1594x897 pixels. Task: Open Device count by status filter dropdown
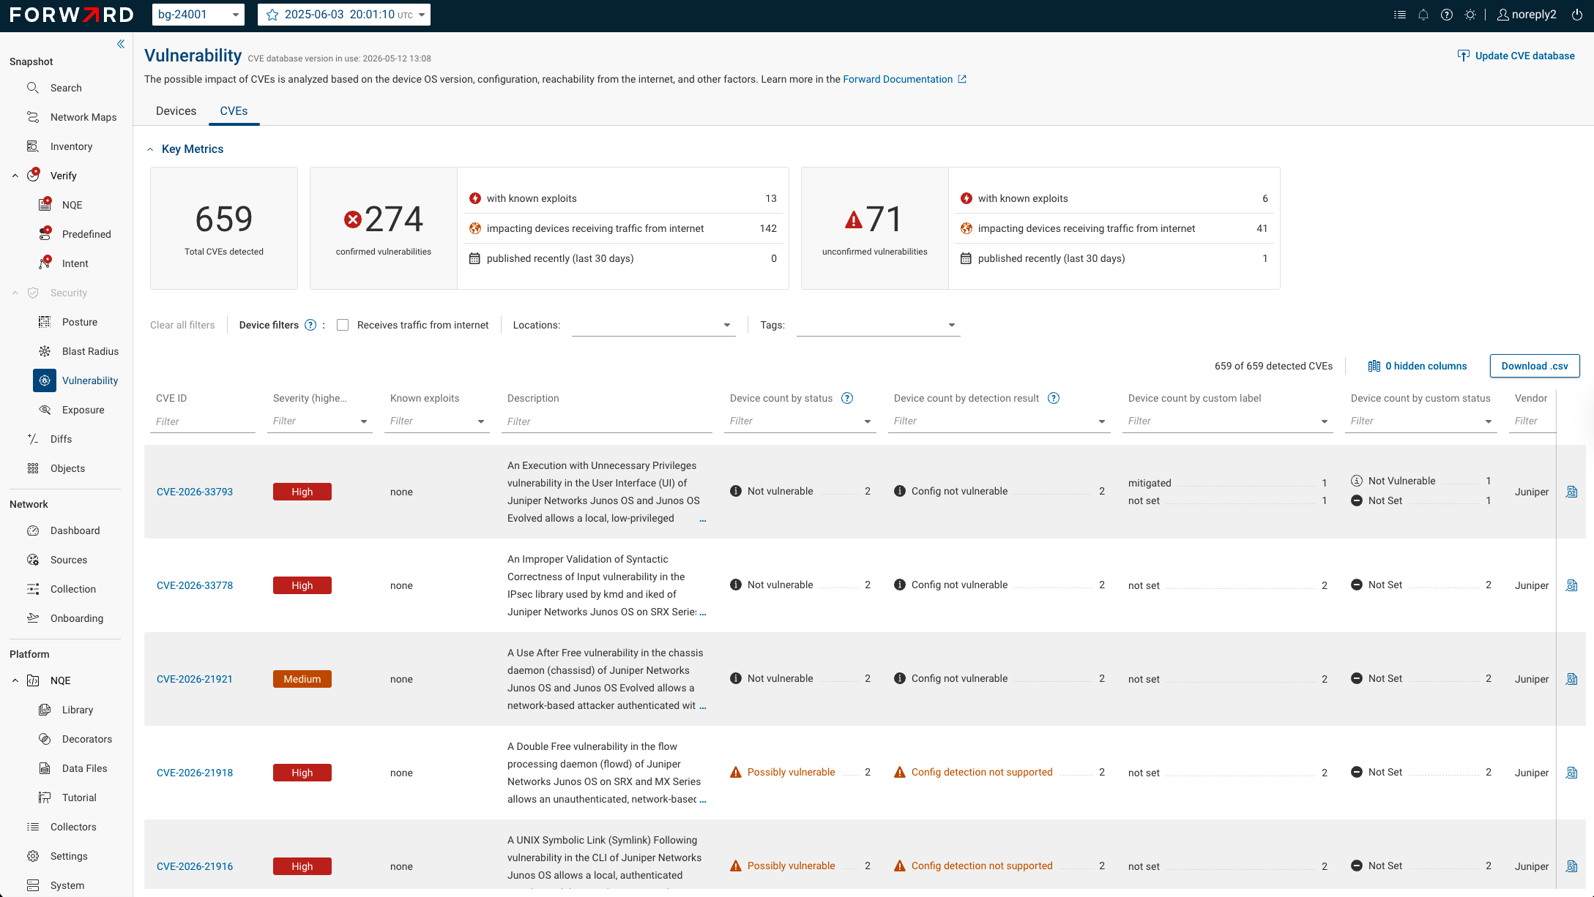tap(800, 421)
